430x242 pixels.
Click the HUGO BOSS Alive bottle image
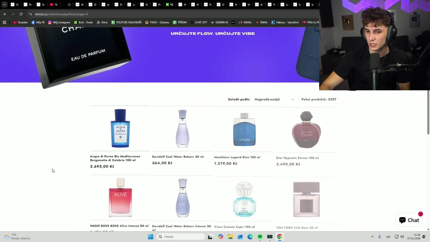click(x=120, y=198)
